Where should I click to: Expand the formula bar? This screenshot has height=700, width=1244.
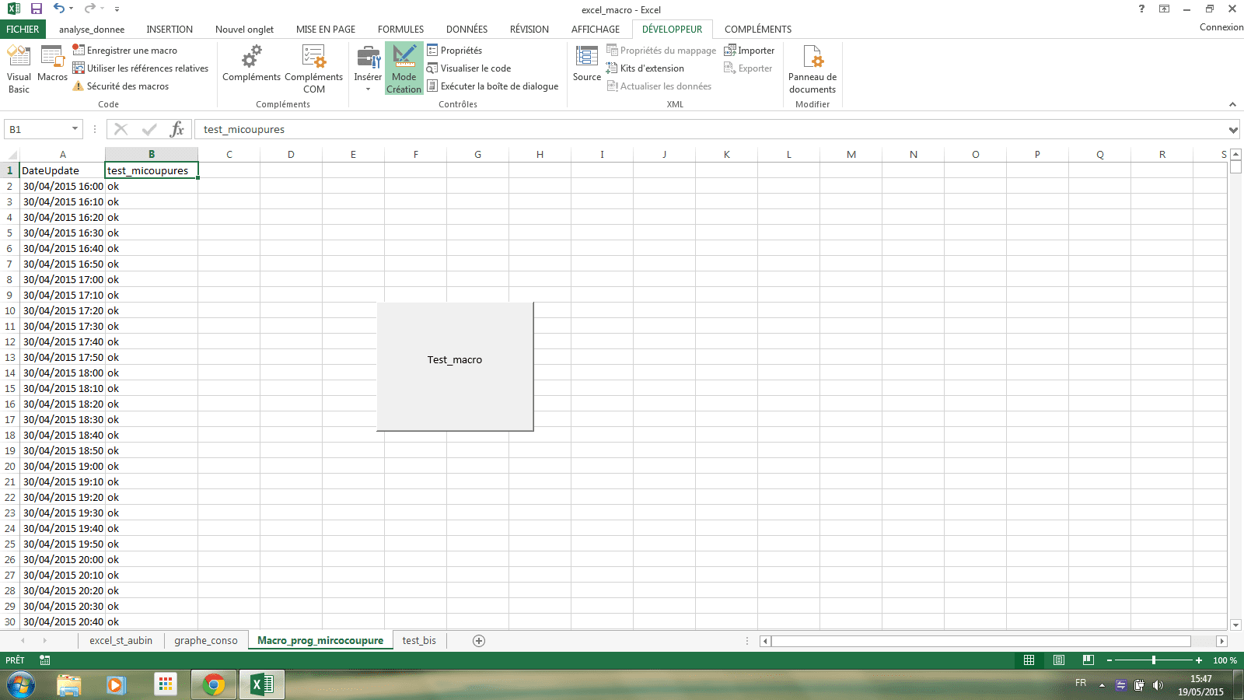tap(1233, 130)
